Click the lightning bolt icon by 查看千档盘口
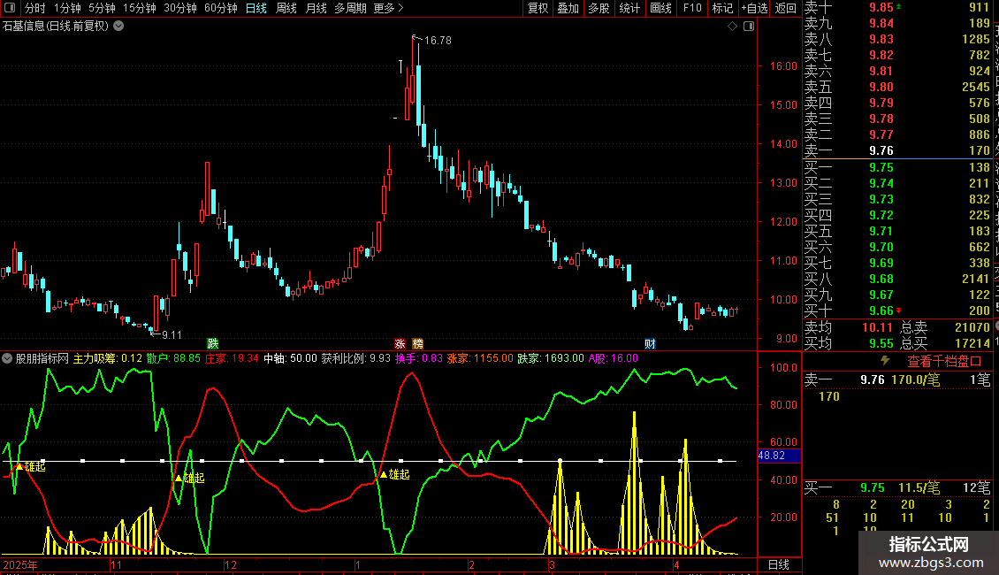999x575 pixels. pos(885,361)
